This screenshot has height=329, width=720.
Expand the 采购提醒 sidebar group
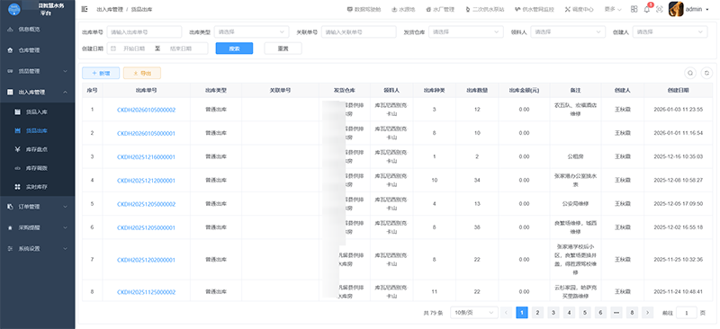[x=37, y=227]
